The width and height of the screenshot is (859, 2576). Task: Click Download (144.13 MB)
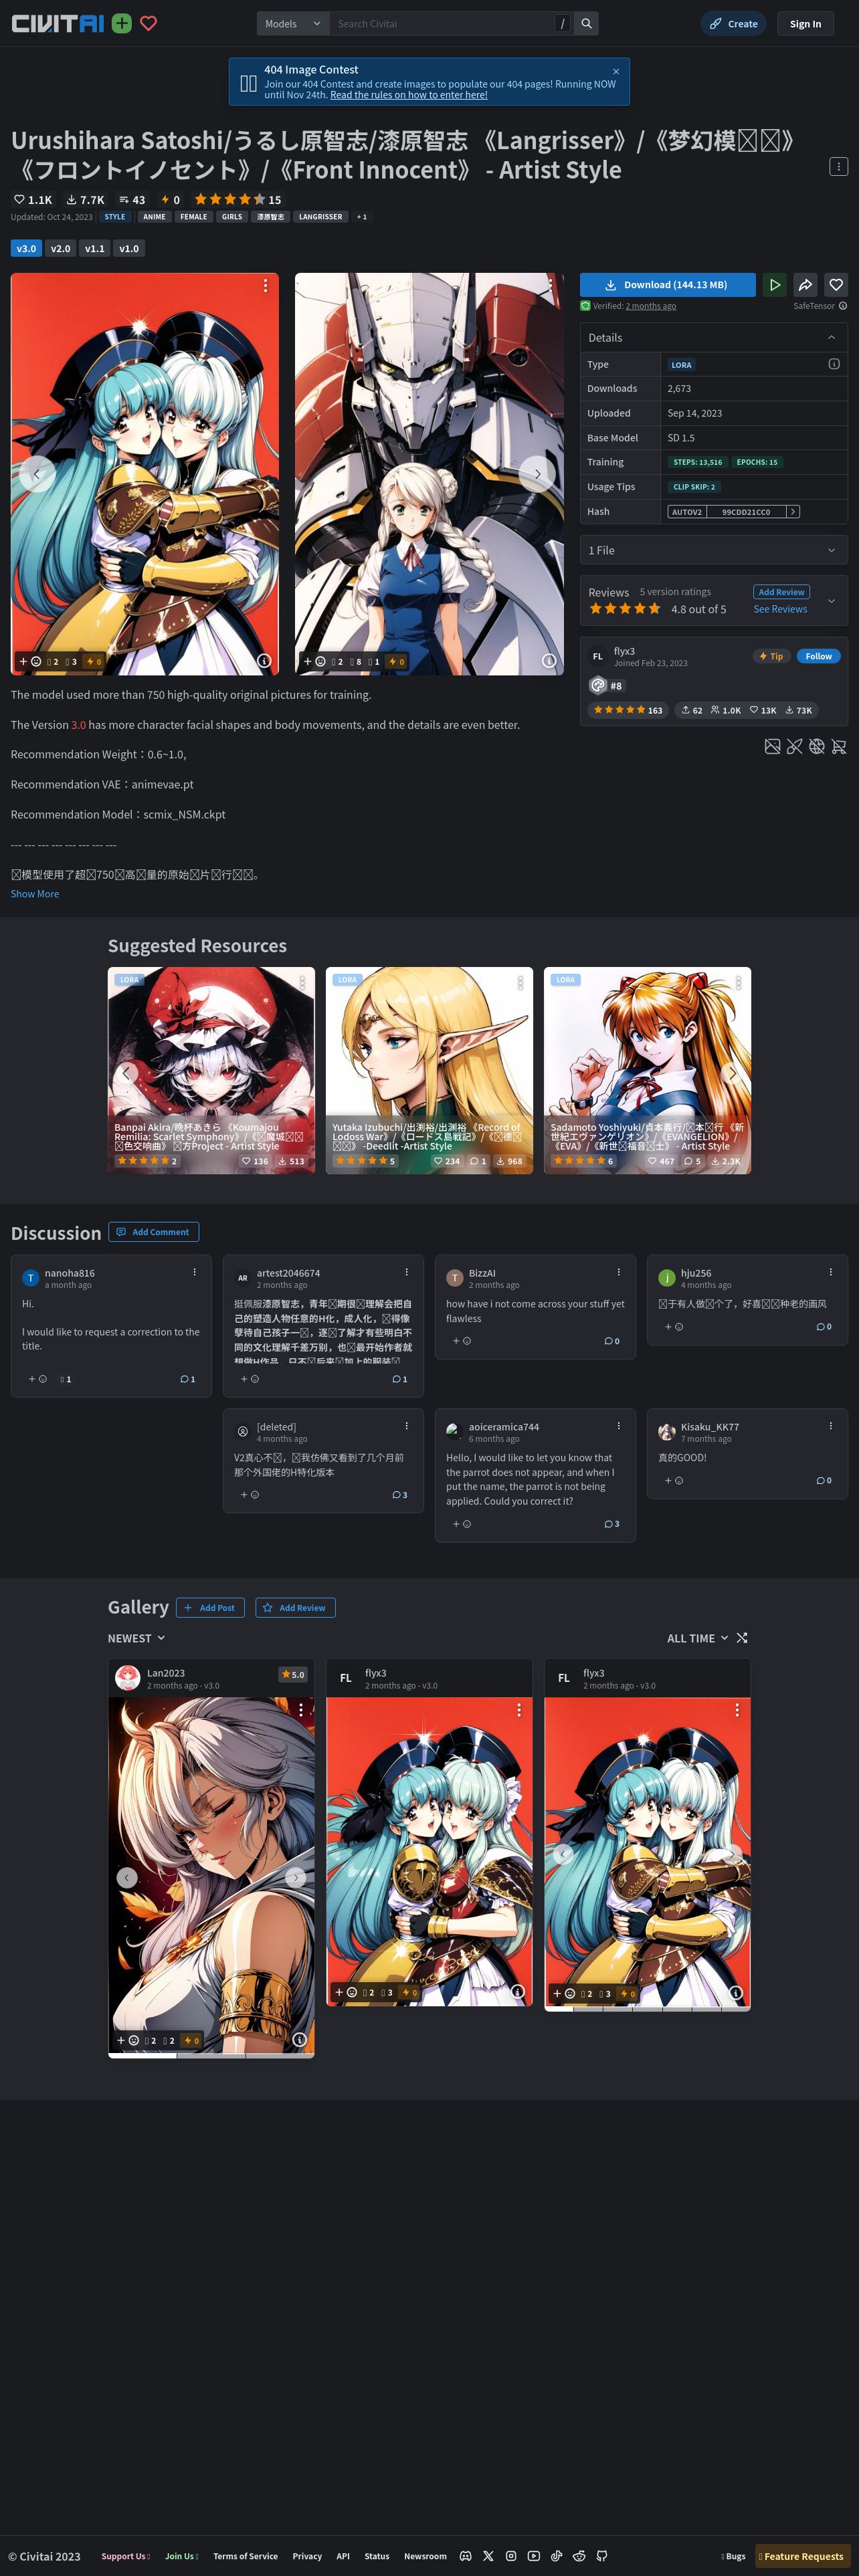(x=668, y=285)
